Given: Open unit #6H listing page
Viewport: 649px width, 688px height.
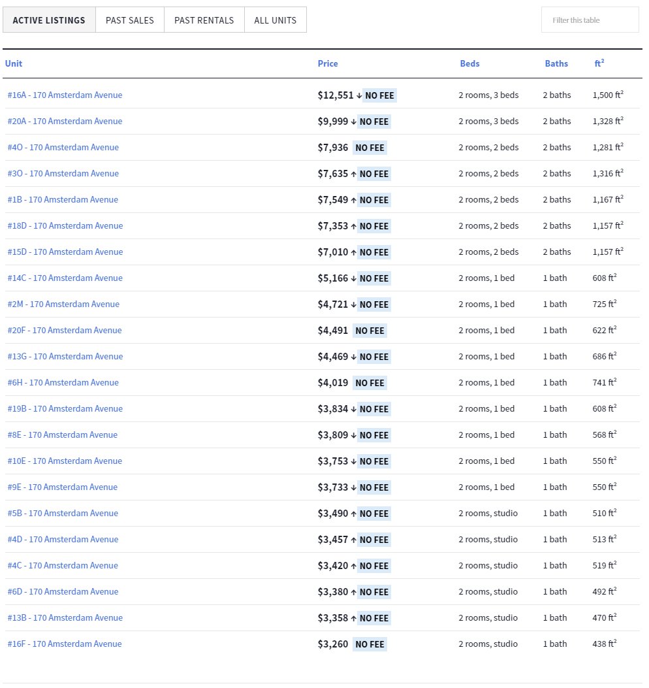Looking at the screenshot, I should click(63, 382).
